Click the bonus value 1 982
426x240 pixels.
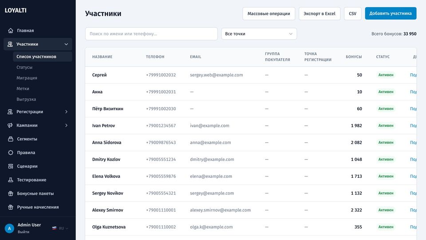[x=356, y=125]
